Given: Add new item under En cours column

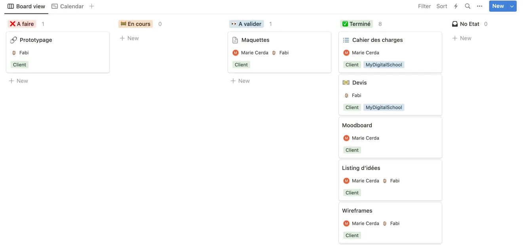Looking at the screenshot, I should 129,38.
